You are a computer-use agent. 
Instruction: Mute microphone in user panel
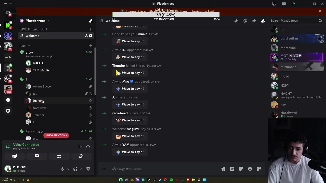click(x=62, y=169)
